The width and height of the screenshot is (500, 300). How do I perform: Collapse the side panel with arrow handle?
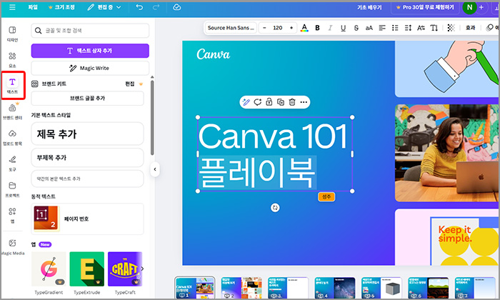tap(155, 169)
